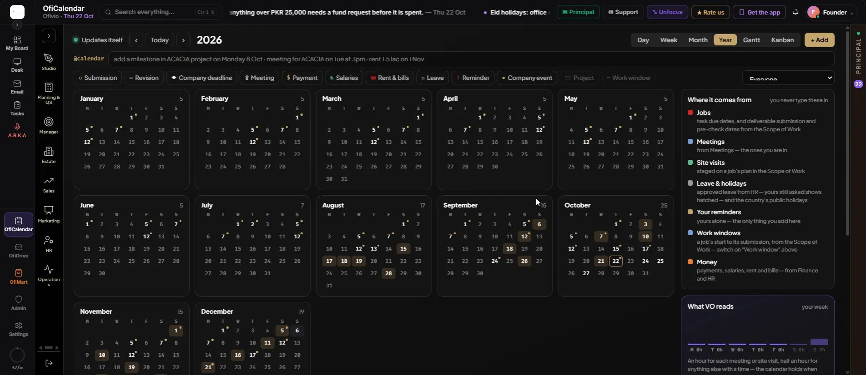The width and height of the screenshot is (866, 375).
Task: Open Manager module
Action: pyautogui.click(x=49, y=126)
